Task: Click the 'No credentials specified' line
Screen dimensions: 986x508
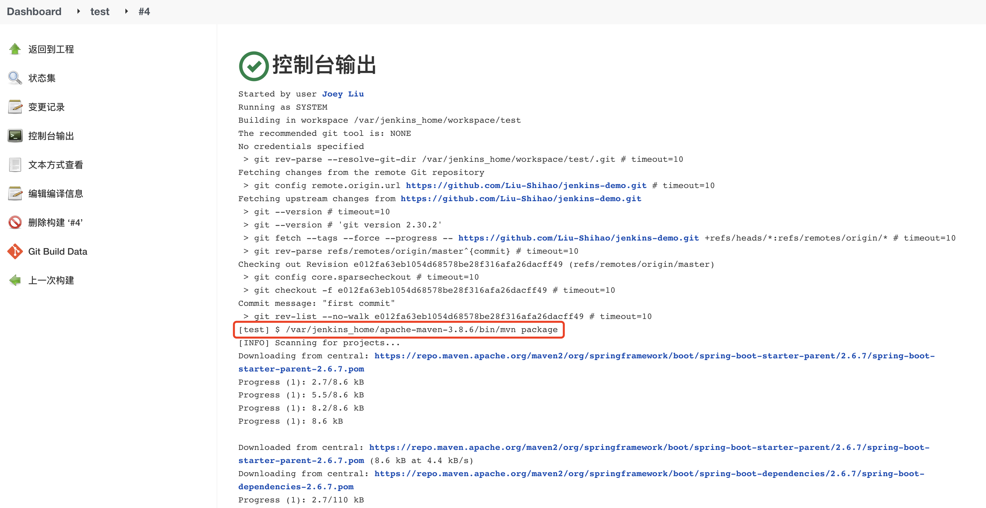Action: pos(301,146)
